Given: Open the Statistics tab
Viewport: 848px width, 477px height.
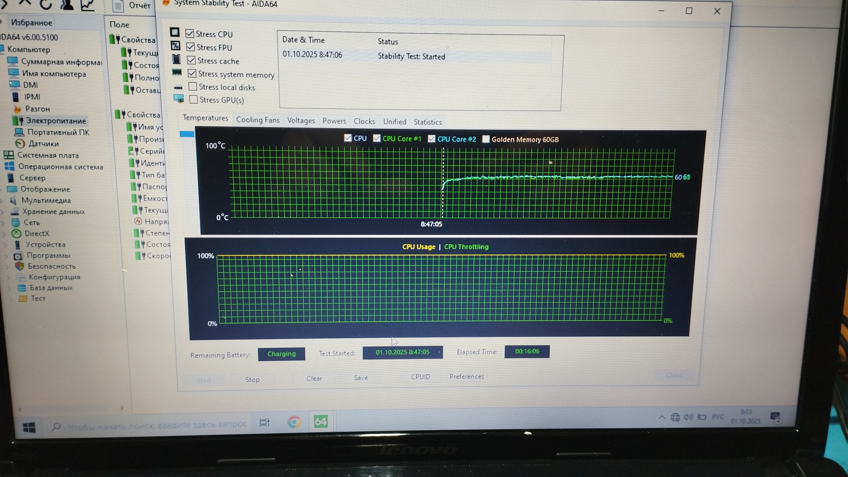Looking at the screenshot, I should click(427, 122).
